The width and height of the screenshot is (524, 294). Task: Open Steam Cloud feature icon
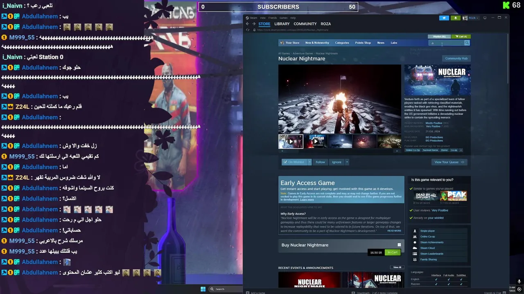415,248
